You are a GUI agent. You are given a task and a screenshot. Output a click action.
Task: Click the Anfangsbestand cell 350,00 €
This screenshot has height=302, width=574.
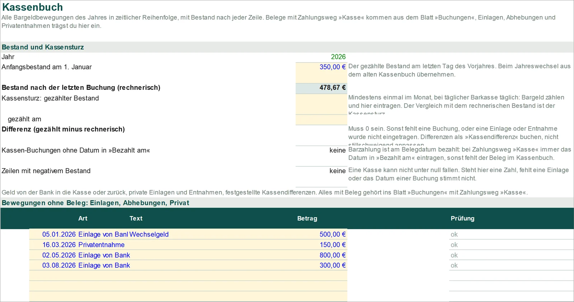321,73
